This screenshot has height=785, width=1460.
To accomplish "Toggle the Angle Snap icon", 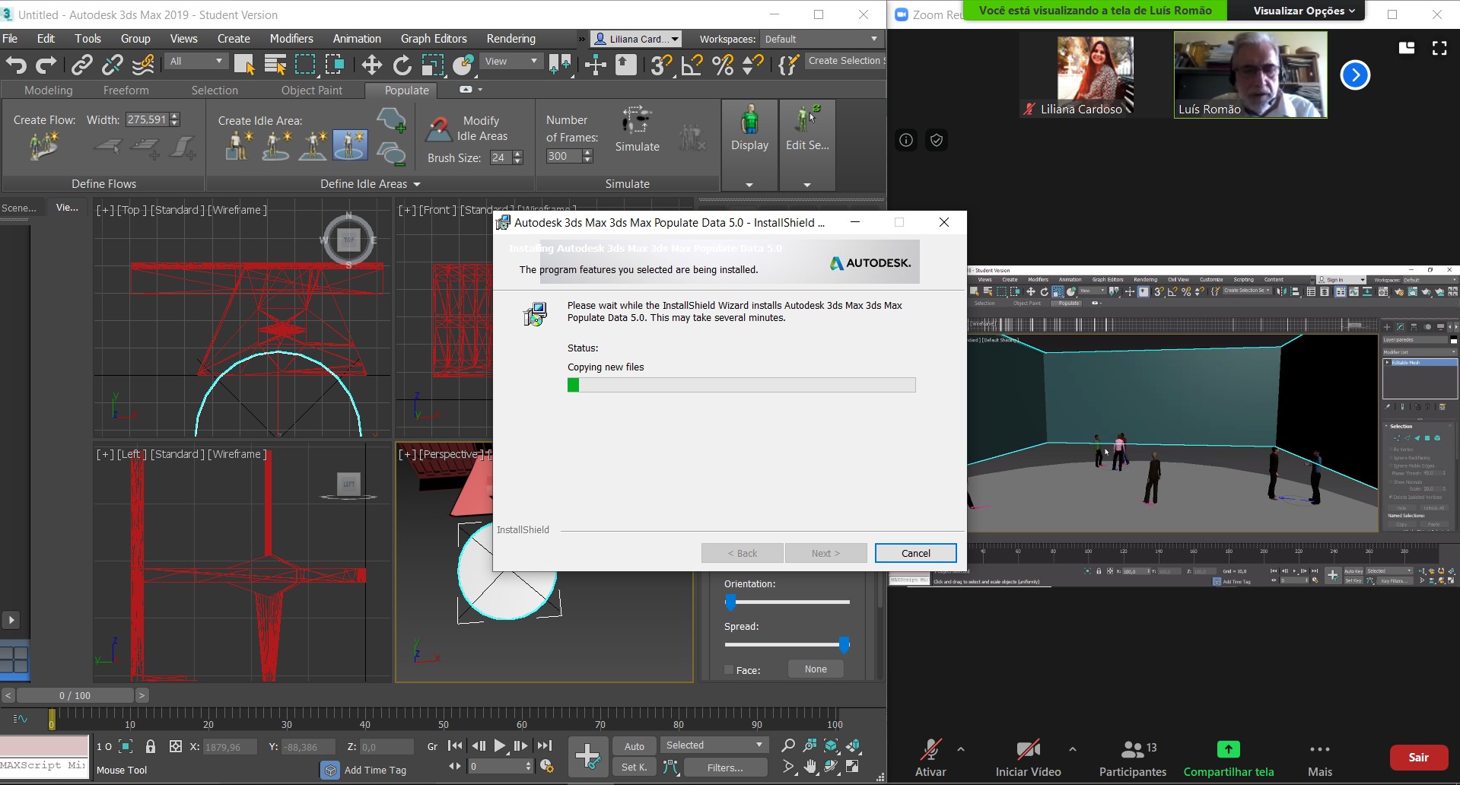I will click(692, 65).
